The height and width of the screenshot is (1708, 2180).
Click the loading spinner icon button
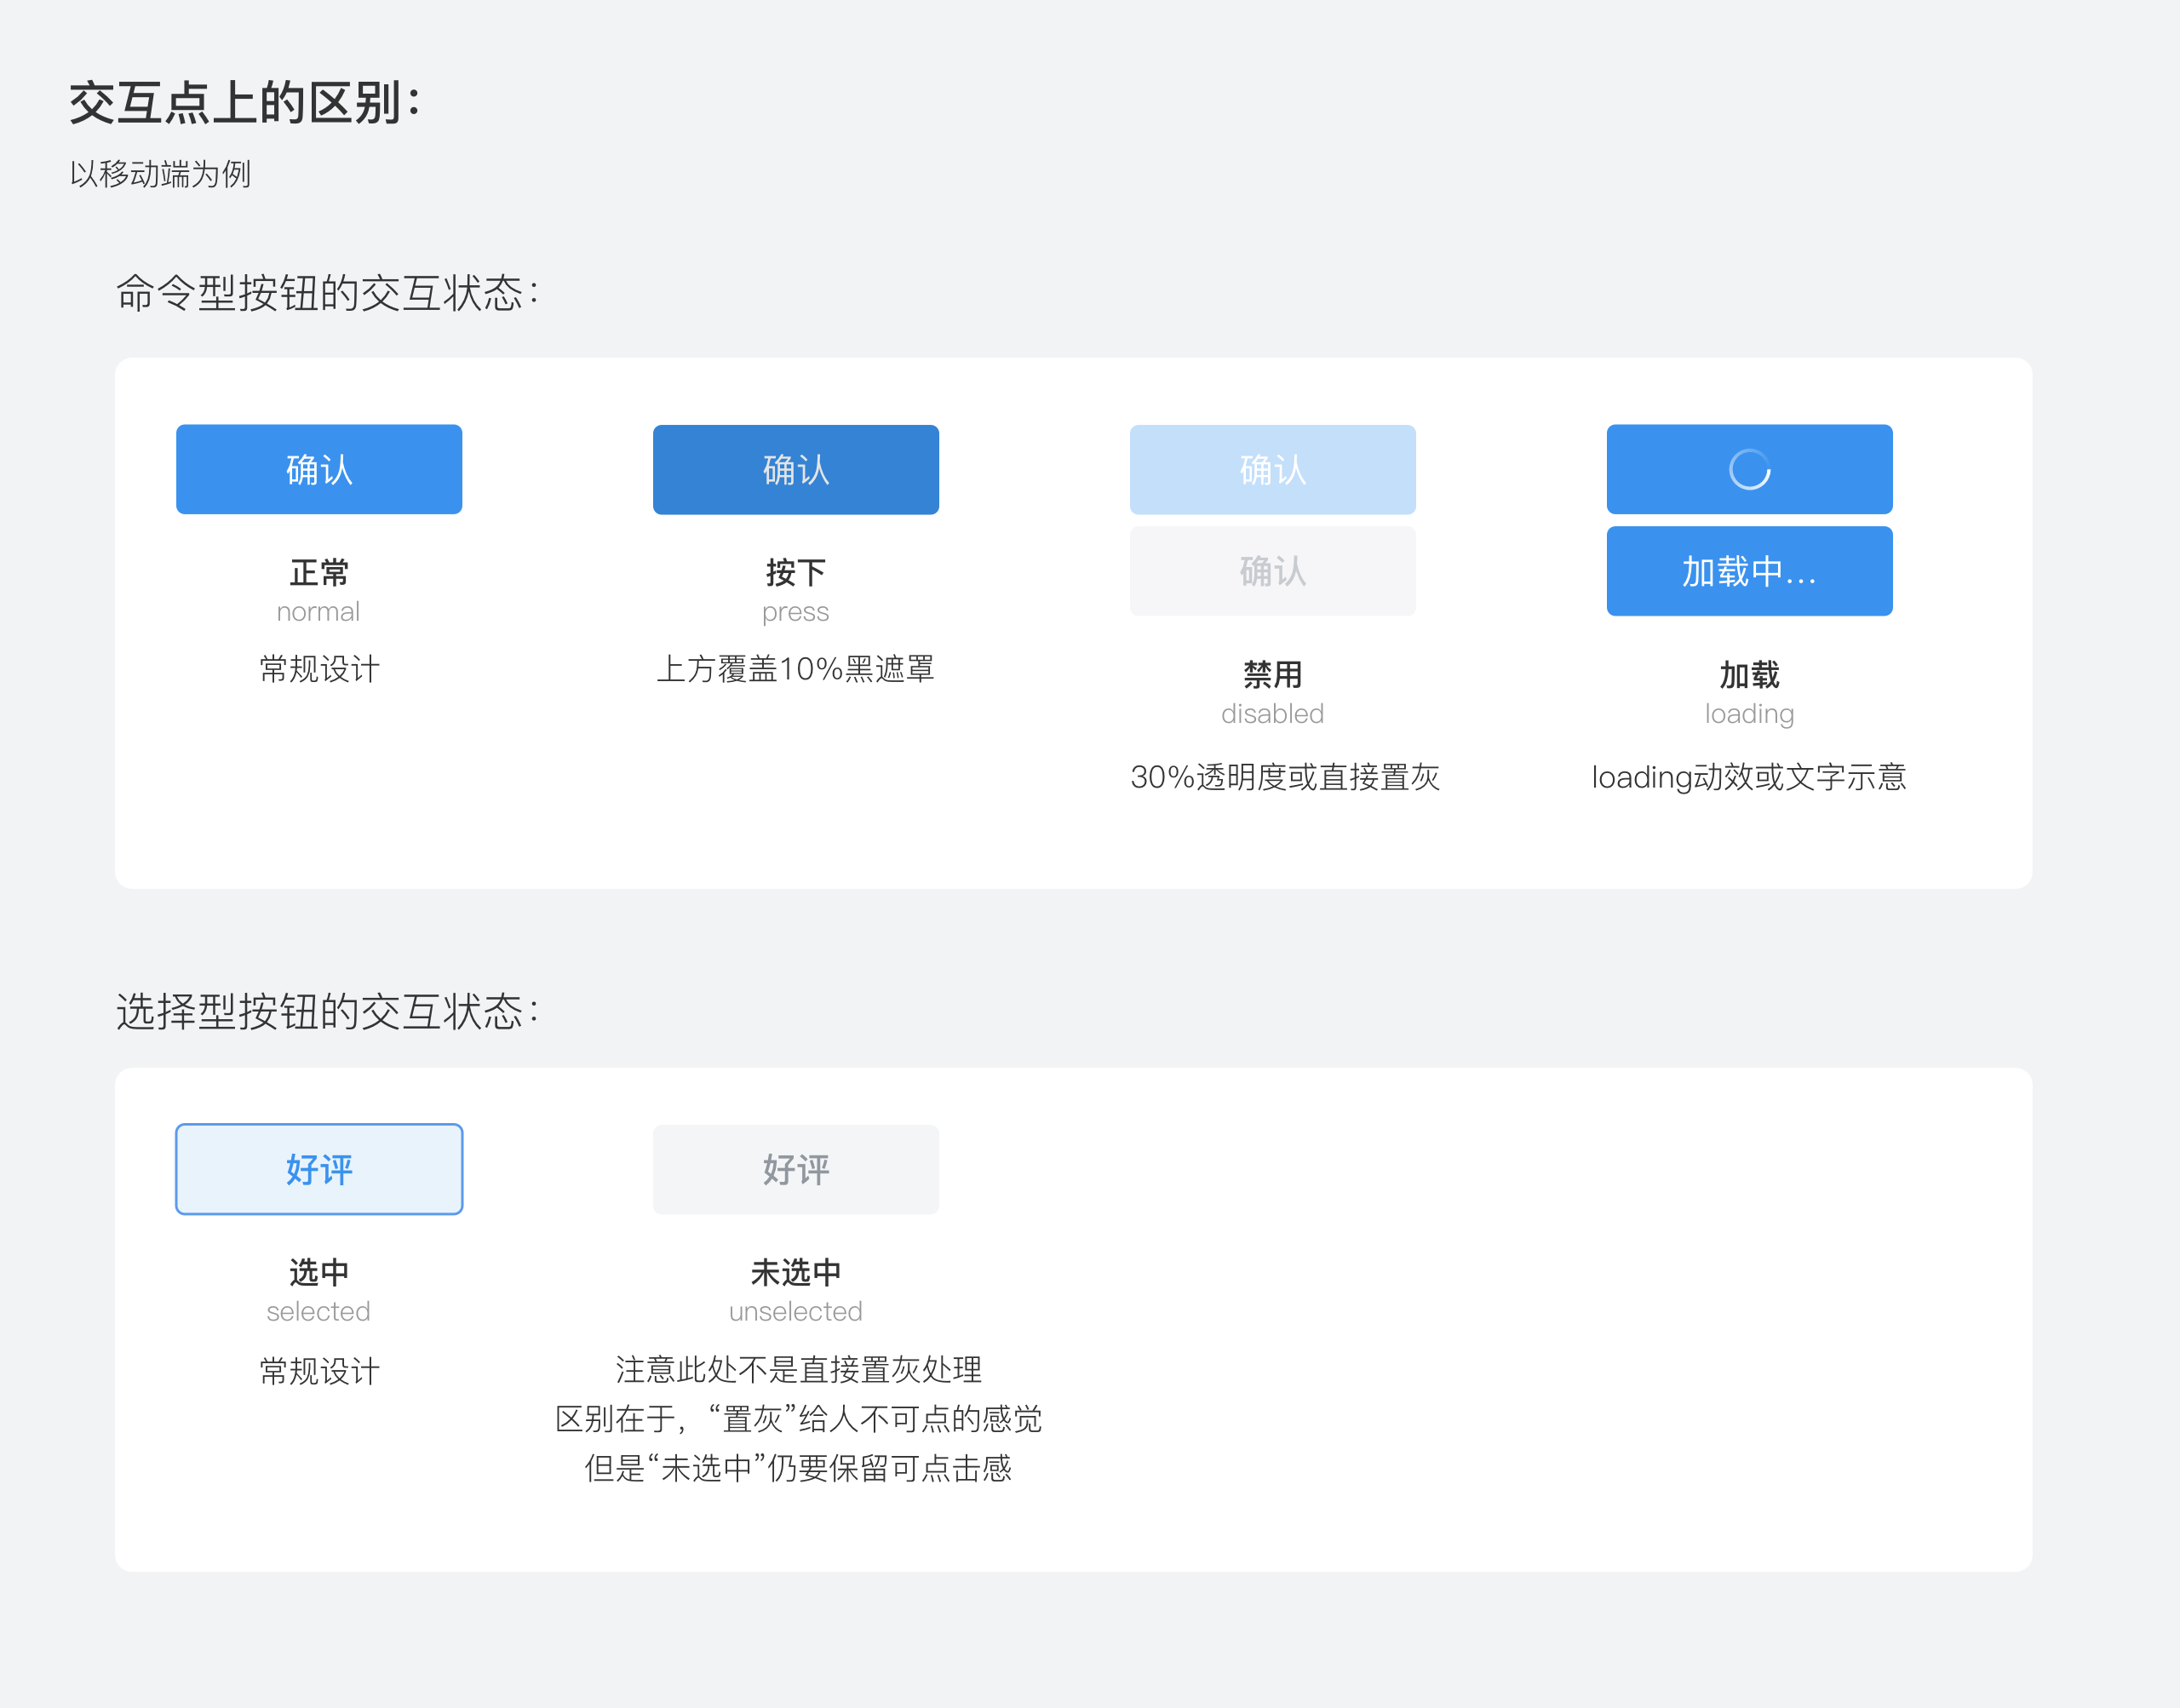1749,469
